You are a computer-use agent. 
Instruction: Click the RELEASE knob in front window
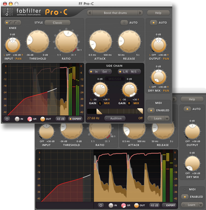(x=129, y=41)
